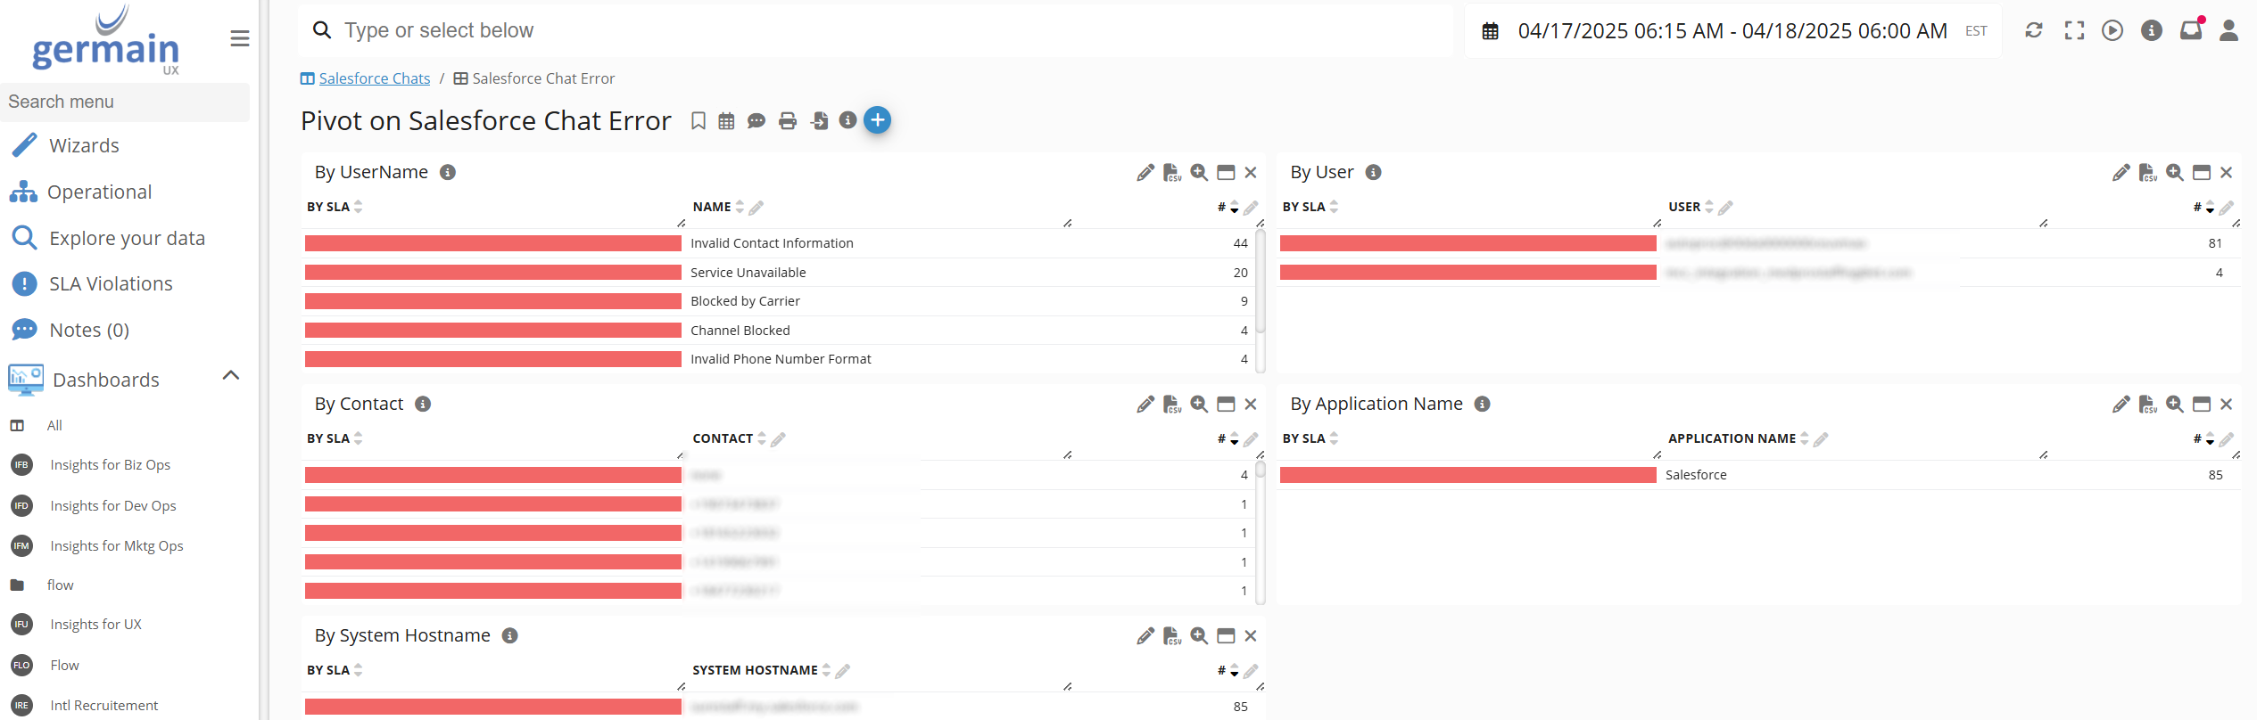Screen dimensions: 2257x720
Task: Click the red SLA bar for Invalid Contact Information
Action: tap(492, 243)
